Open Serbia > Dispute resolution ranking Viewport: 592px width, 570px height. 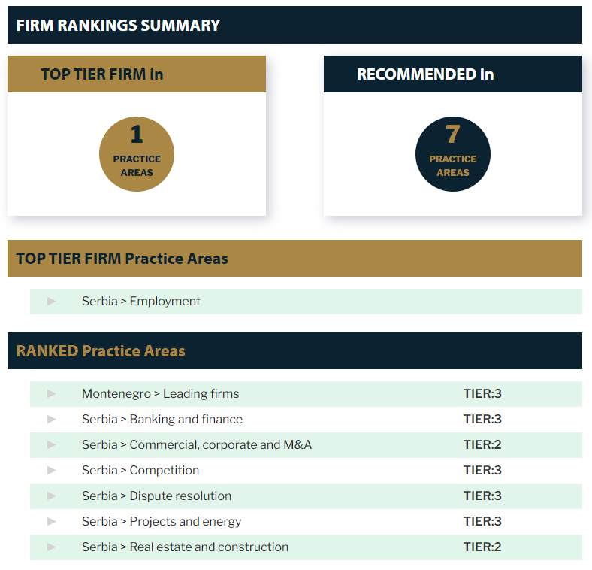[156, 496]
